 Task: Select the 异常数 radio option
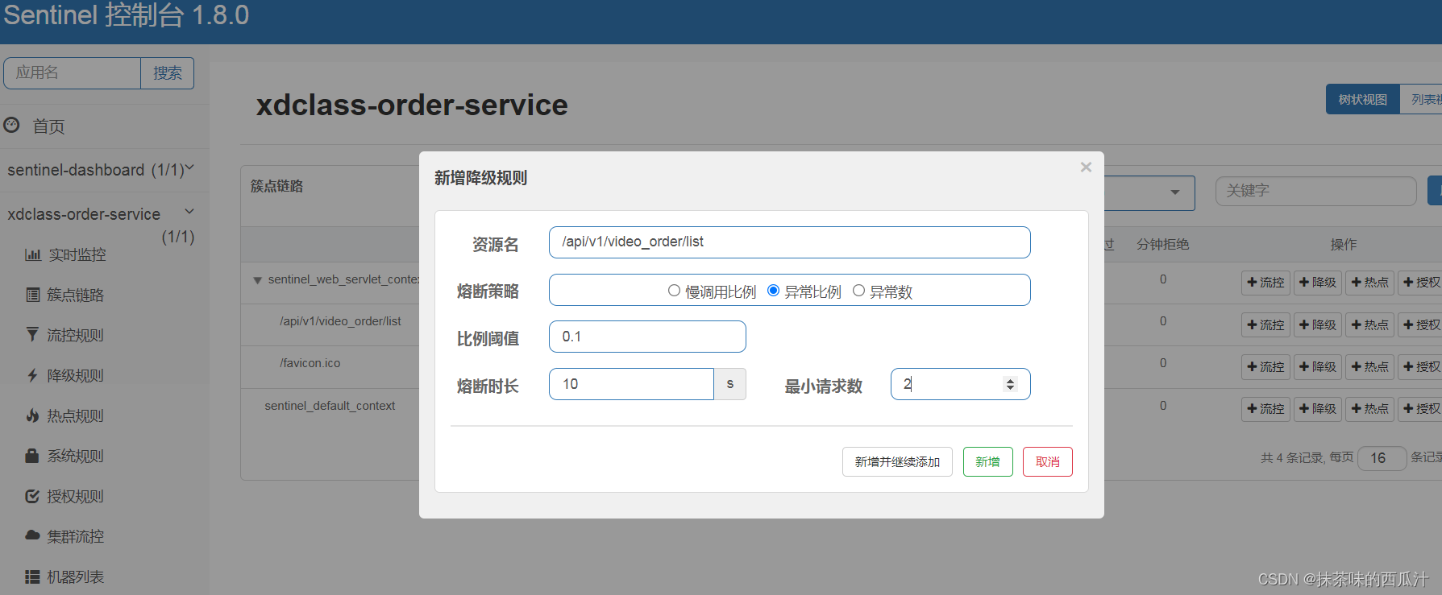pyautogui.click(x=858, y=291)
